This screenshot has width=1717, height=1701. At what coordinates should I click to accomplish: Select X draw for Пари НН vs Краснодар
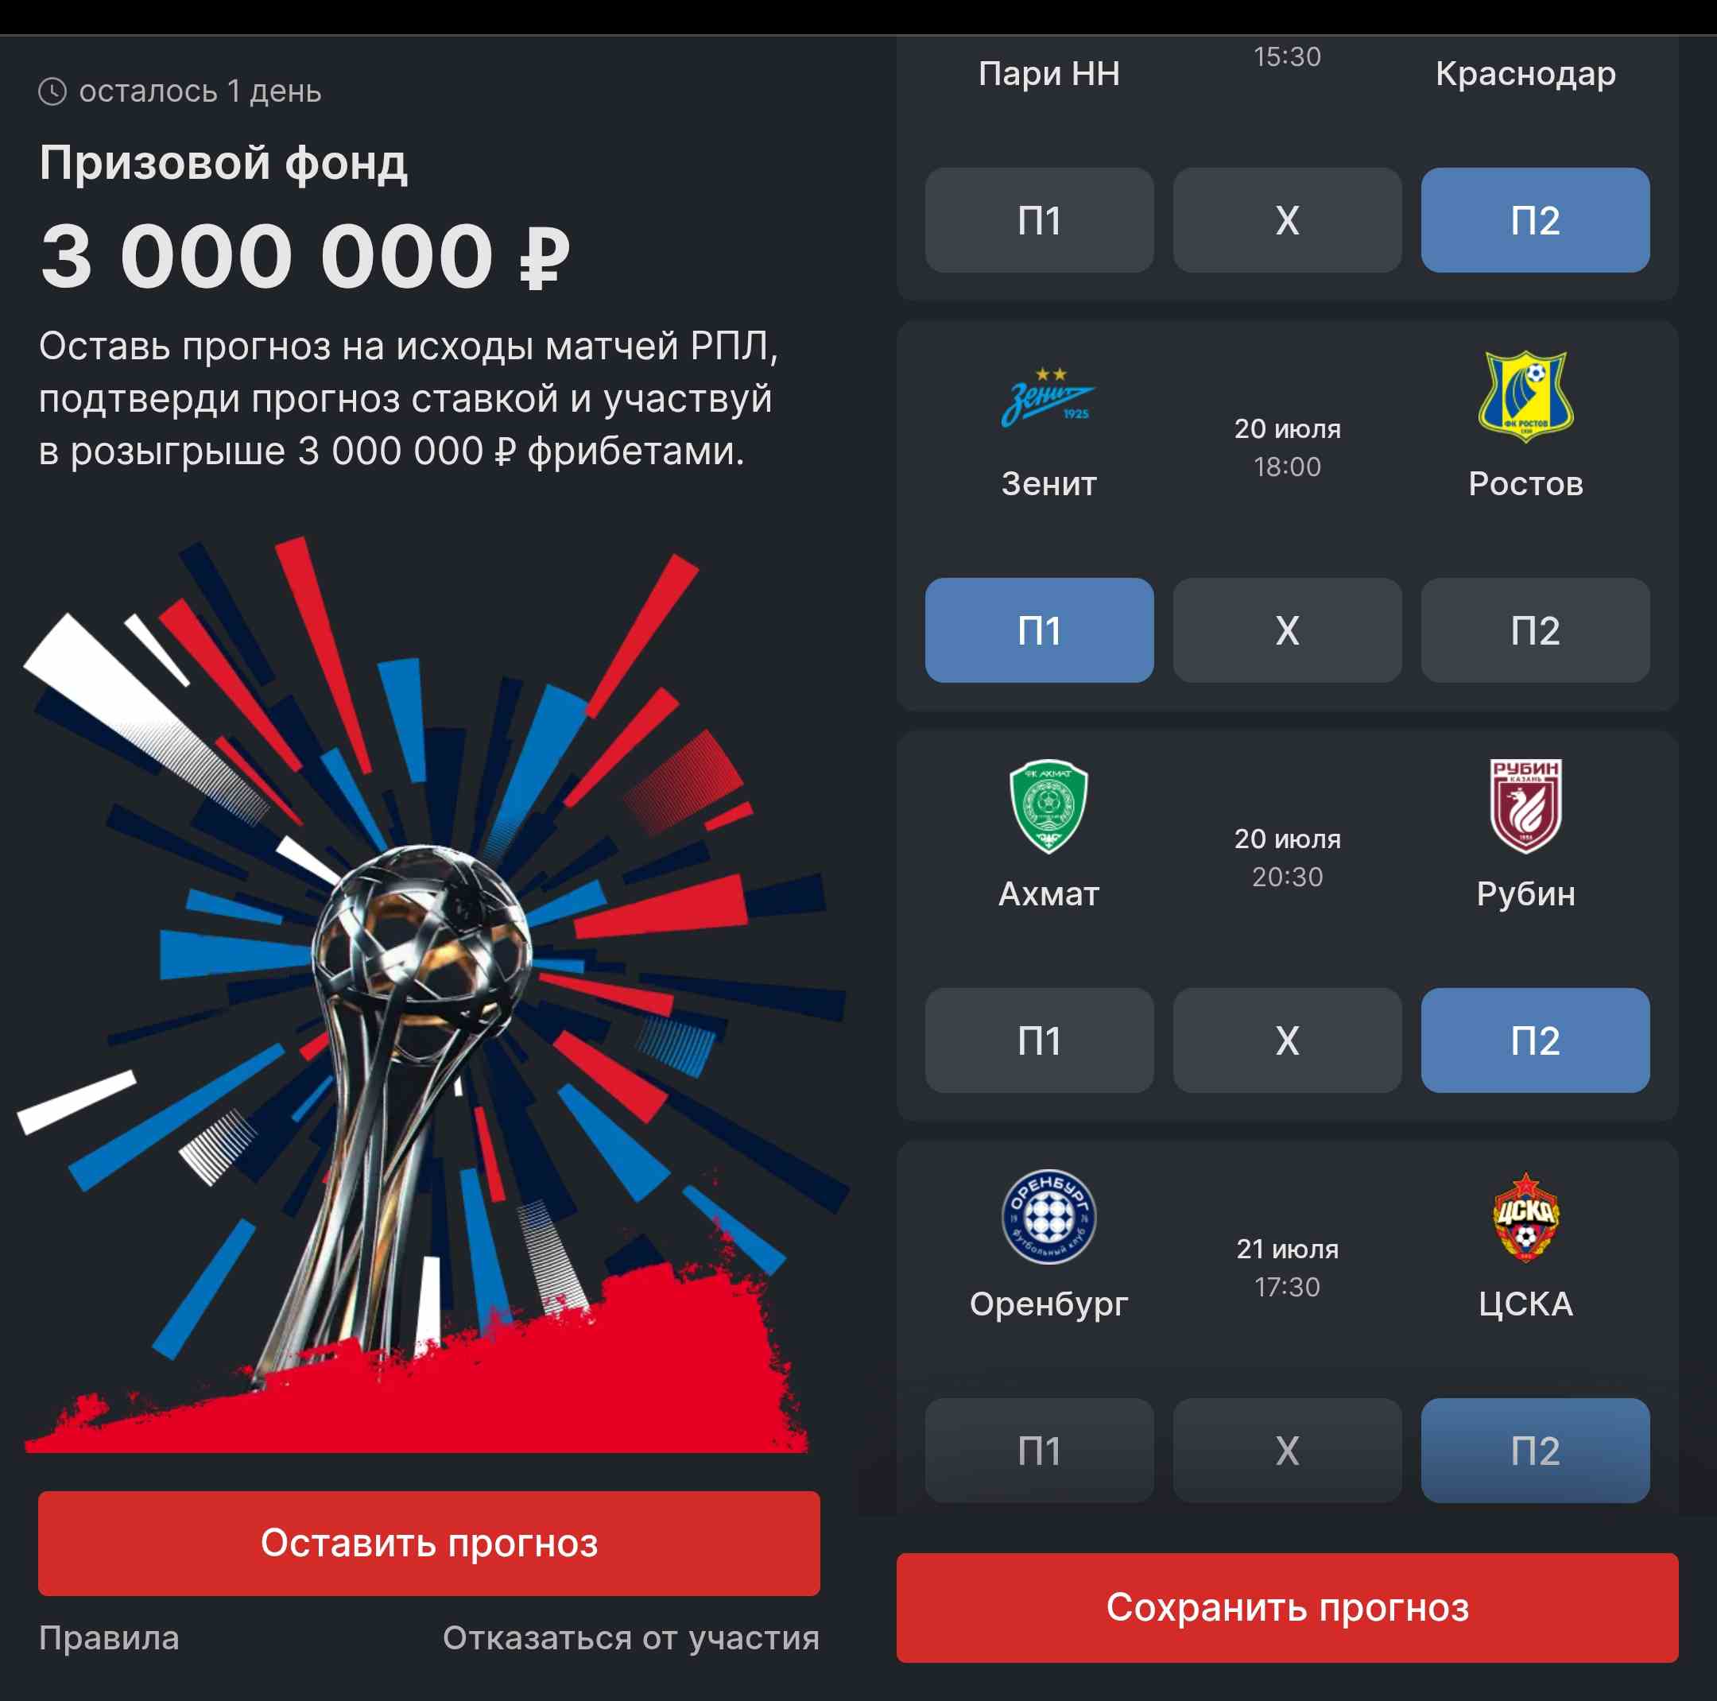tap(1287, 219)
